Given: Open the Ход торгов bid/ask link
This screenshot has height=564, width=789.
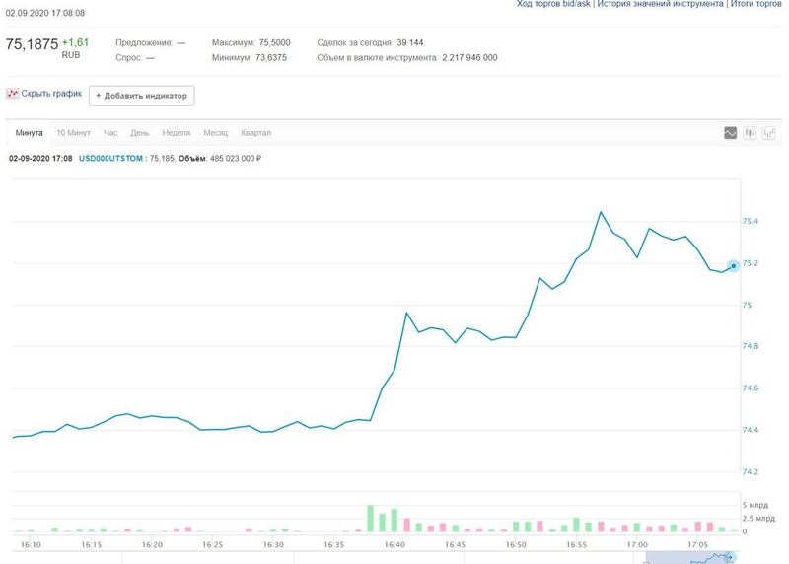Looking at the screenshot, I should pos(552,5).
